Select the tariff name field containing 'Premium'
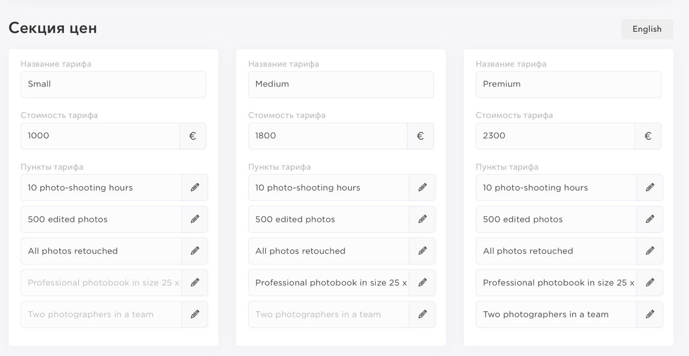Image resolution: width=689 pixels, height=356 pixels. tap(568, 84)
